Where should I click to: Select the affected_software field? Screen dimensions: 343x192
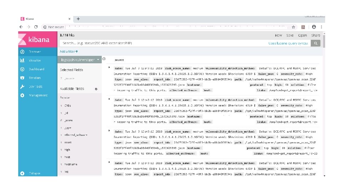[x=76, y=135]
